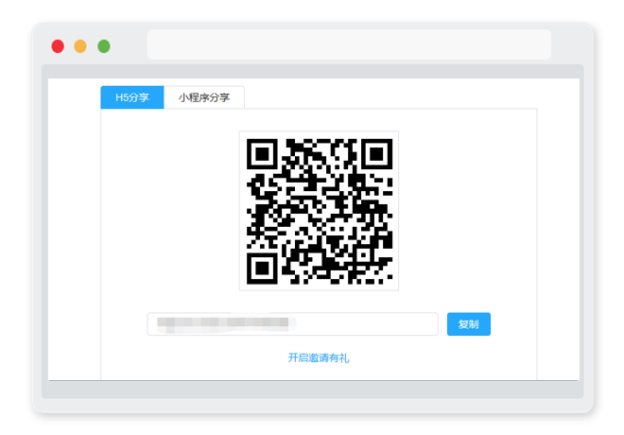Image resolution: width=624 pixels, height=435 pixels.
Task: Minimize the window with the yellow dot
Action: tap(80, 46)
